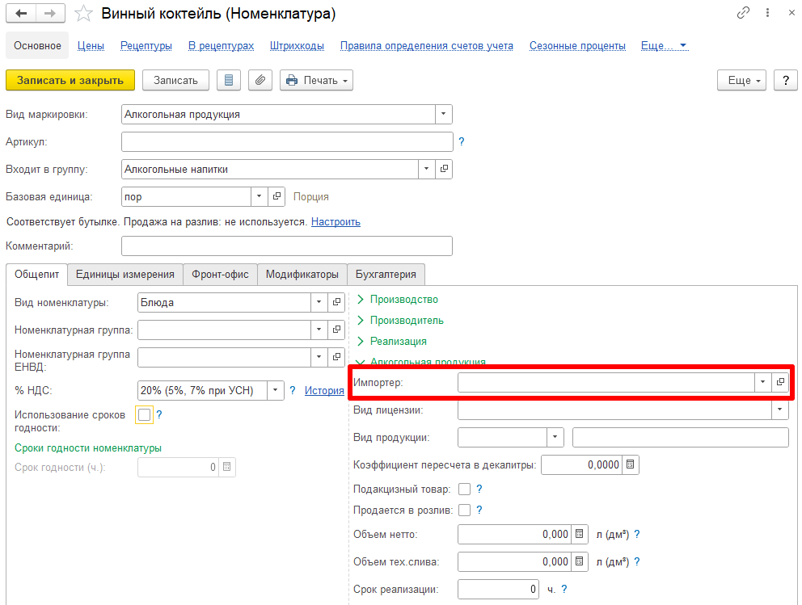Open calculator for Коэффициент пересчета в декалитры
The image size is (802, 605).
(631, 464)
